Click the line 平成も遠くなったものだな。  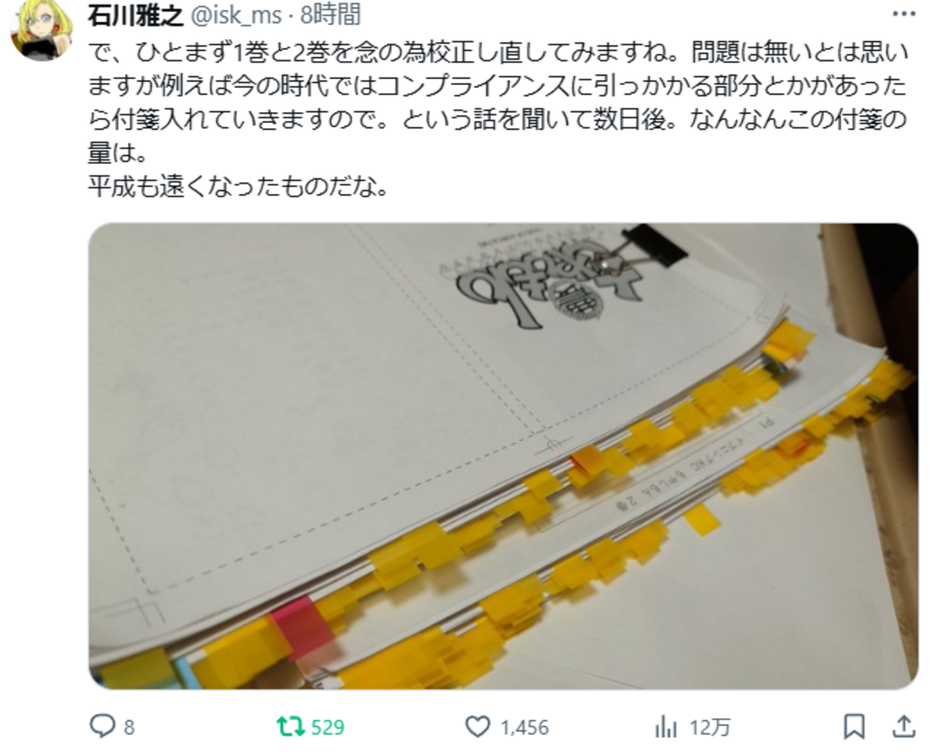[x=238, y=185]
